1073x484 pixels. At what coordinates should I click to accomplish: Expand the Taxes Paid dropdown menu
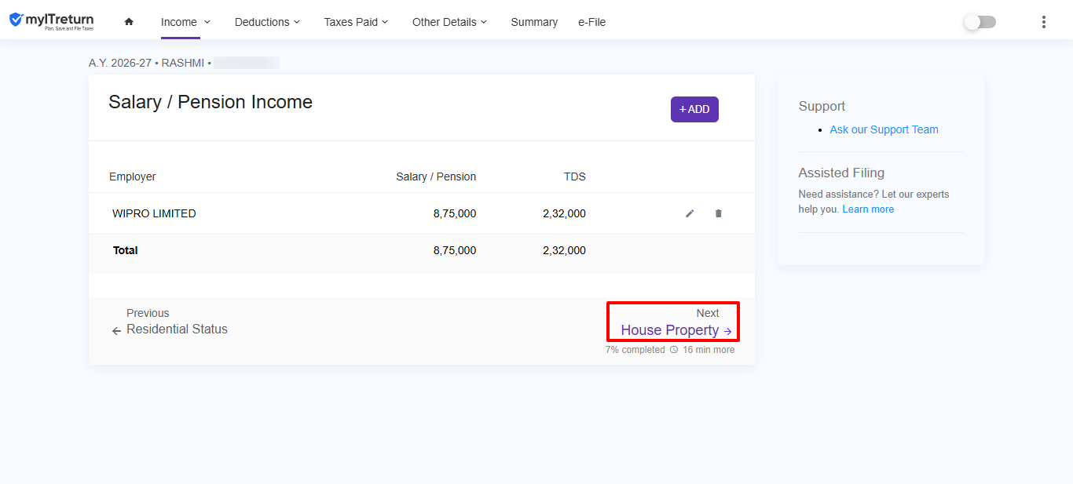tap(356, 22)
